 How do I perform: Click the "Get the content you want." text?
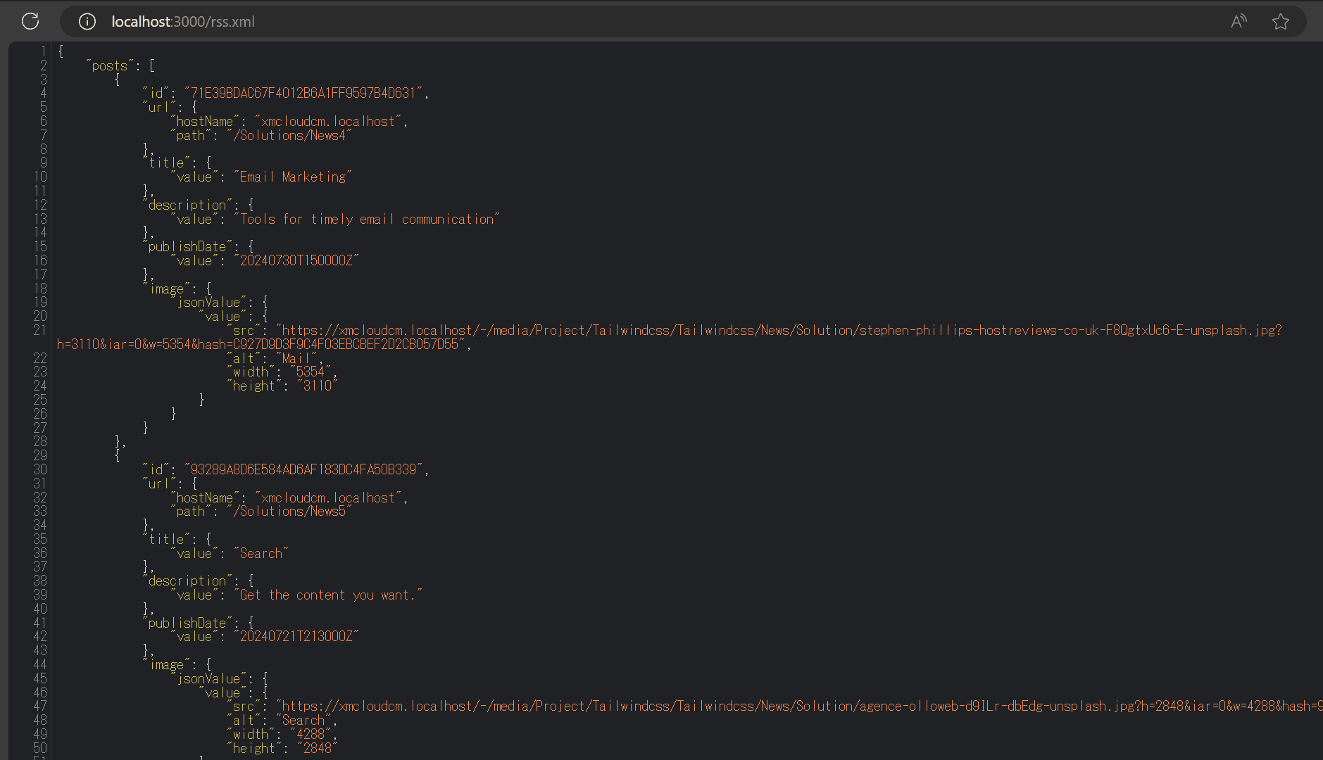point(328,595)
